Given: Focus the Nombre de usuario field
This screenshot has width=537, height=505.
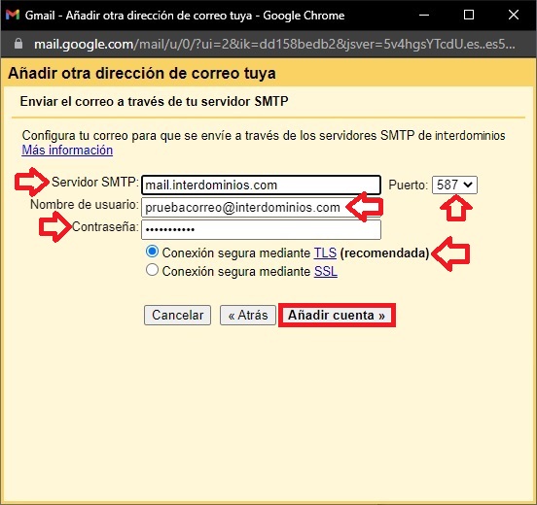Looking at the screenshot, I should click(261, 207).
